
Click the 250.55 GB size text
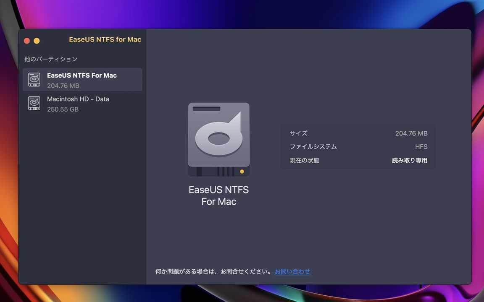point(63,109)
